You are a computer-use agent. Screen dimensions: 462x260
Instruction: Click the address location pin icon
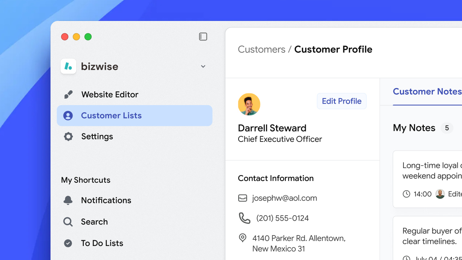(x=243, y=238)
